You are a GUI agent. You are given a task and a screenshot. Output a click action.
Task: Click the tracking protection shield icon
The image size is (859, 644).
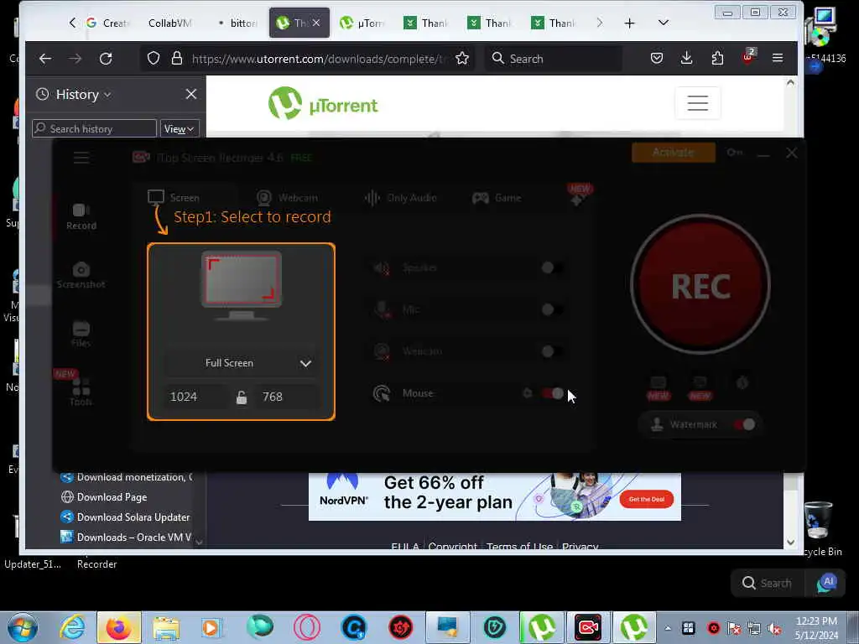(154, 58)
